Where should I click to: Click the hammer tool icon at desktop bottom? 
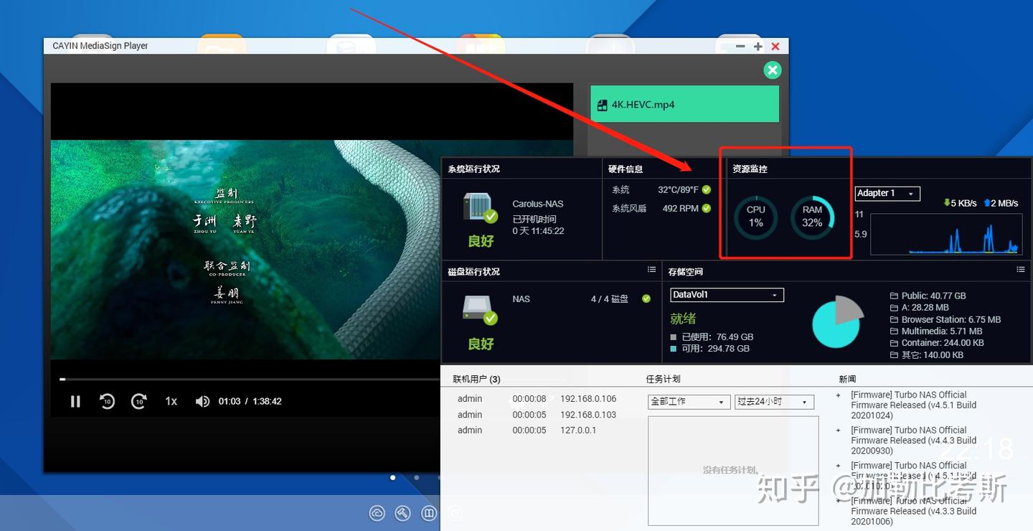point(402,513)
